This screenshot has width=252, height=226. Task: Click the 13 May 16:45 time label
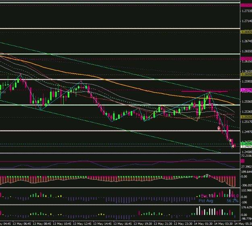click(123, 224)
